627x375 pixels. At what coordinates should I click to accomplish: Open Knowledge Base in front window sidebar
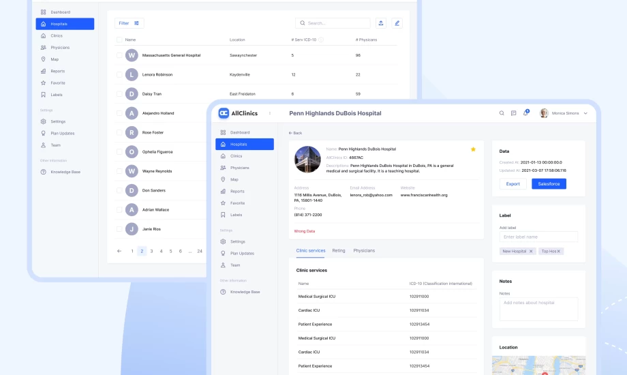pyautogui.click(x=245, y=292)
